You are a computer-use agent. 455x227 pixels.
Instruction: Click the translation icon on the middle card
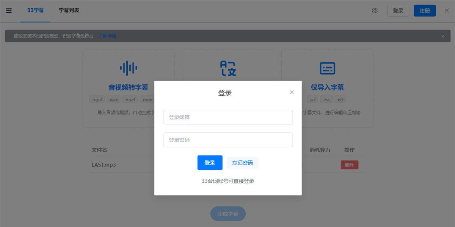point(228,68)
